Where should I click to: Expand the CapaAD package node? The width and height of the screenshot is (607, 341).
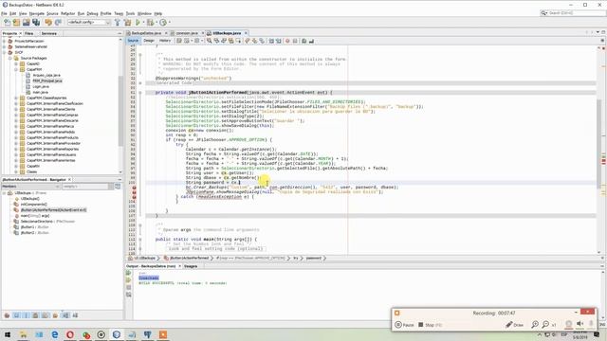[x=16, y=63]
